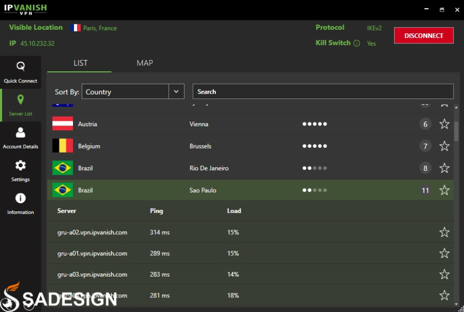Click the DISCONNECT button
Image resolution: width=464 pixels, height=312 pixels.
pyautogui.click(x=423, y=35)
